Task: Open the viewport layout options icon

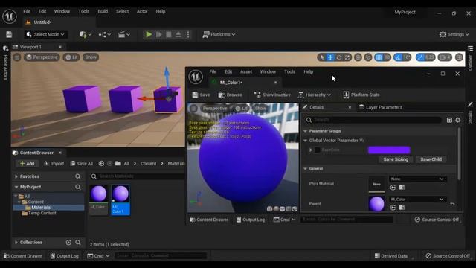Action: pos(459,57)
